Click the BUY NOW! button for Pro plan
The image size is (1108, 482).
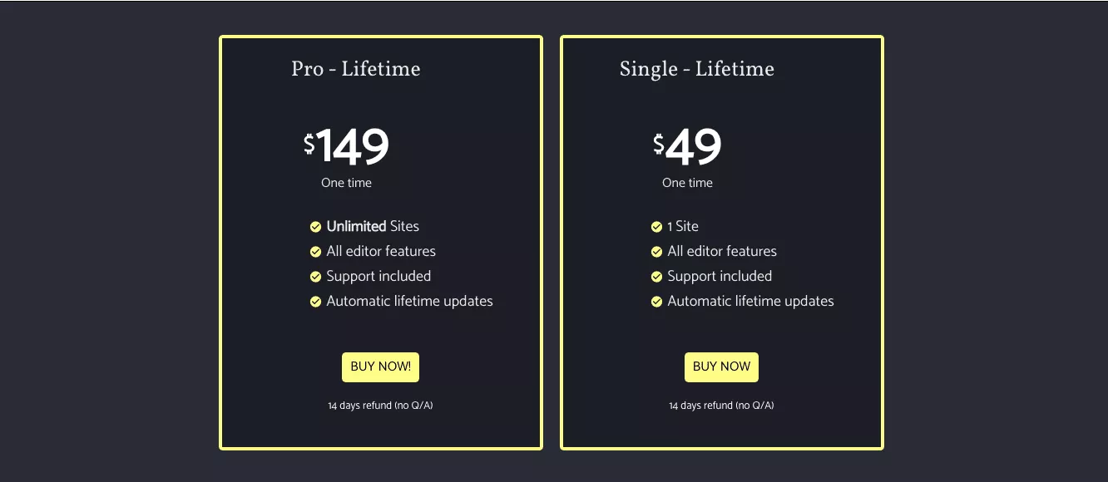coord(380,367)
